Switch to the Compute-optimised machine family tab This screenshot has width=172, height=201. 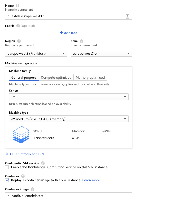56,77
